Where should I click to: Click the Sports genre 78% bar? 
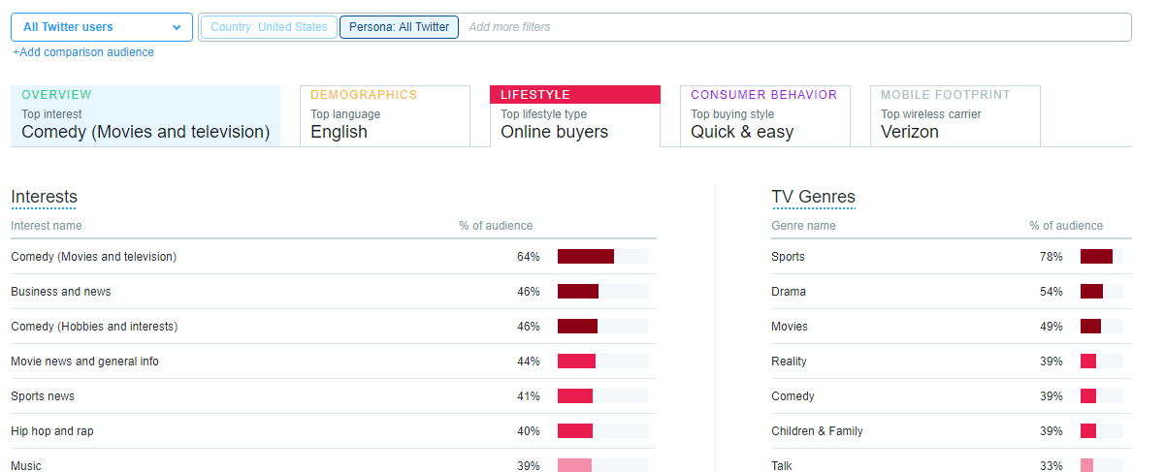pos(1096,257)
